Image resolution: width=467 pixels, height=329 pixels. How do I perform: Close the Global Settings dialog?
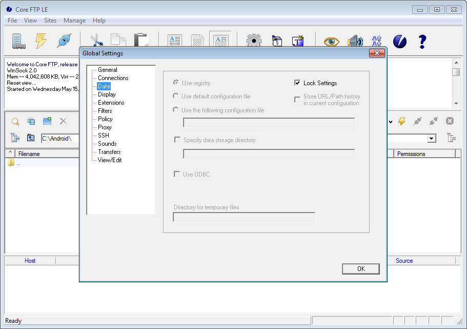coord(377,53)
